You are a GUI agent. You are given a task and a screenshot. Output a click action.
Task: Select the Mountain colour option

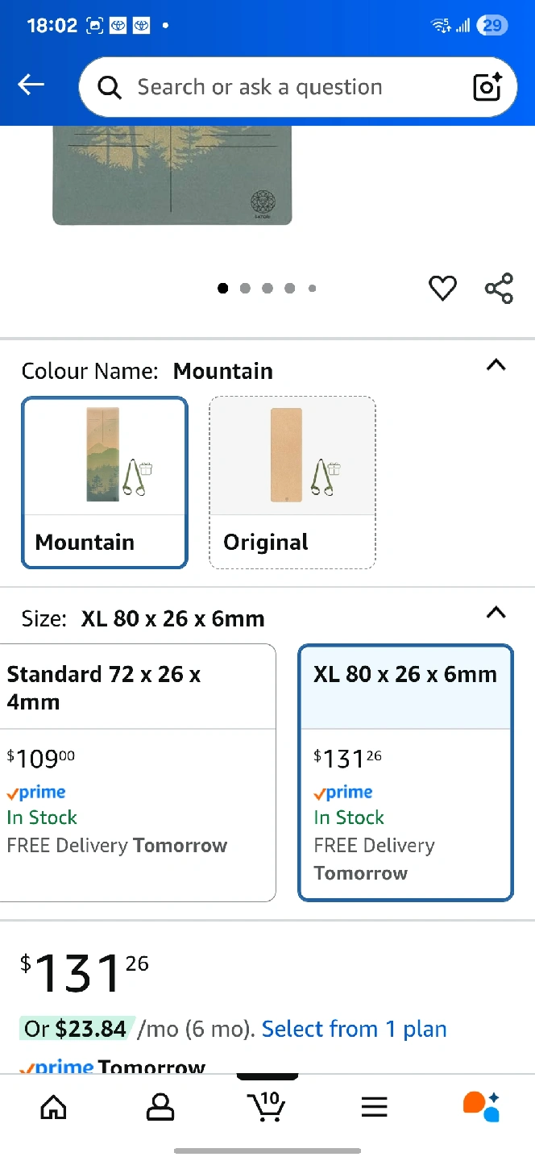105,482
